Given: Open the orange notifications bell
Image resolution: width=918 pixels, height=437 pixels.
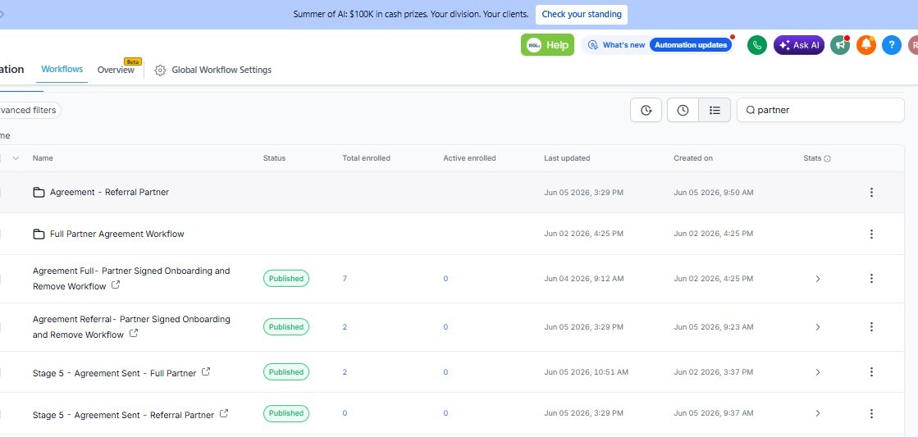Looking at the screenshot, I should pyautogui.click(x=866, y=45).
